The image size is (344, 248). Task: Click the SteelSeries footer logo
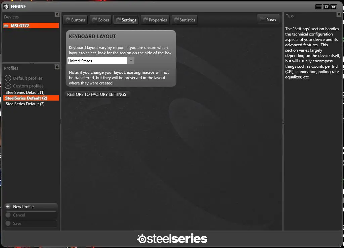coord(172,238)
